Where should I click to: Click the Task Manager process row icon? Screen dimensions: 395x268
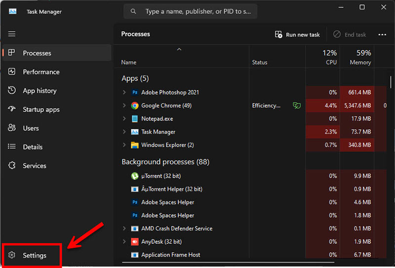tap(135, 132)
